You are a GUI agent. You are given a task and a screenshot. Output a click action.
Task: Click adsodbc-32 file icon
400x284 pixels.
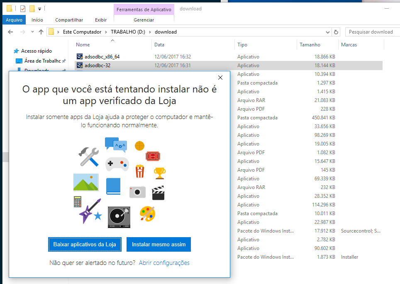[80, 65]
